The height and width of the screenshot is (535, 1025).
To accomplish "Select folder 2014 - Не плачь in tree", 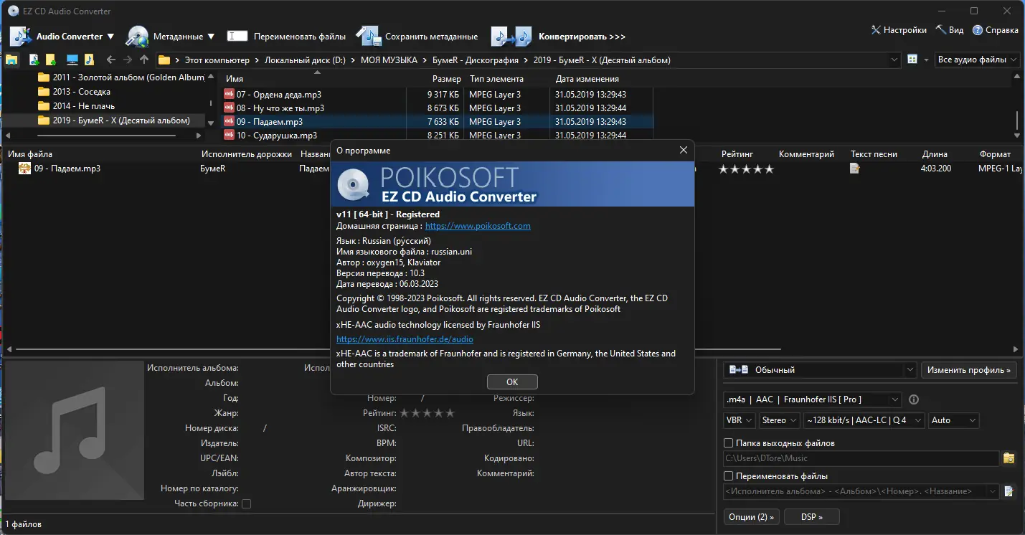I will pos(76,106).
